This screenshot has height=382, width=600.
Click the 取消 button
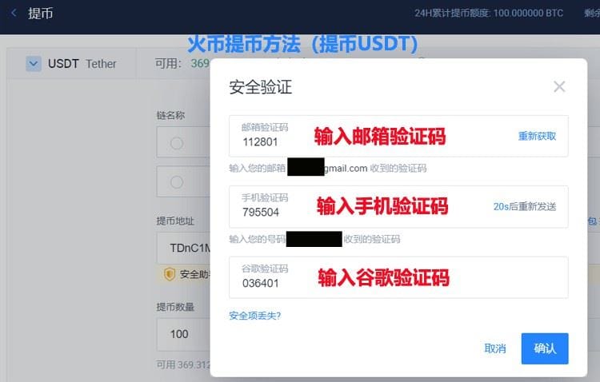click(x=494, y=348)
